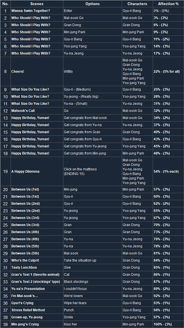
Task: Click the Wipe her tears option
Action: [x=75, y=303]
